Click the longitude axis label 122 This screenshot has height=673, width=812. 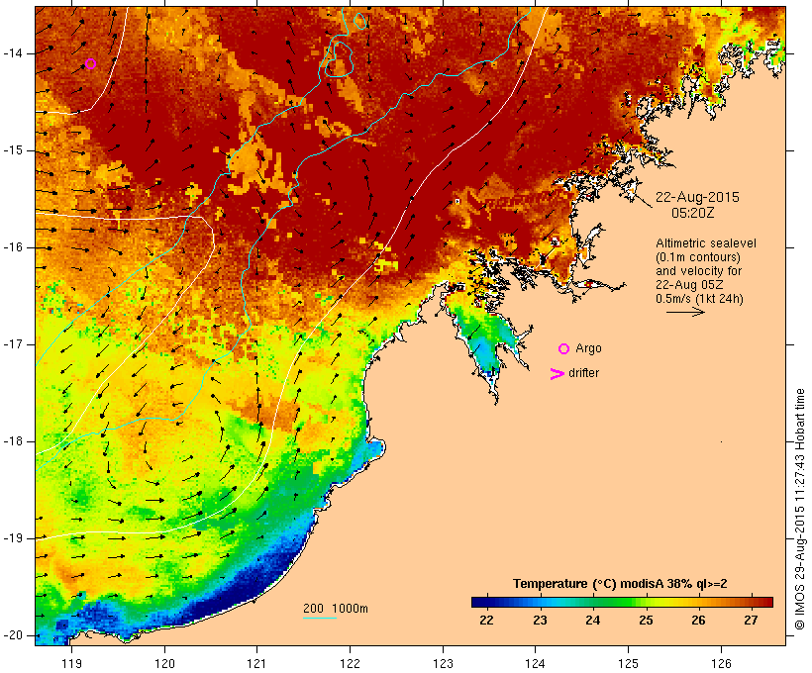point(351,664)
